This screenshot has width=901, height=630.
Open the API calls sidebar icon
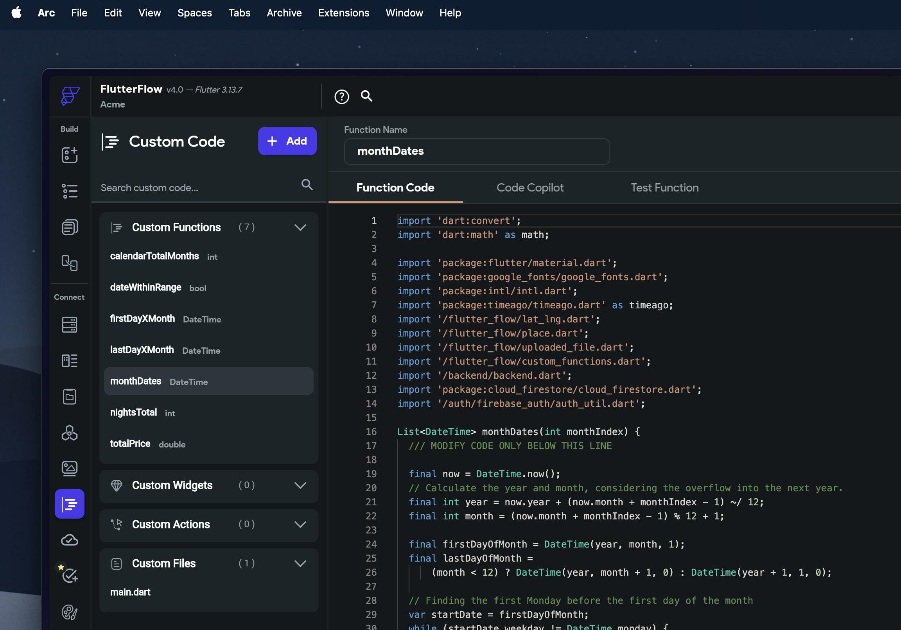pos(70,433)
